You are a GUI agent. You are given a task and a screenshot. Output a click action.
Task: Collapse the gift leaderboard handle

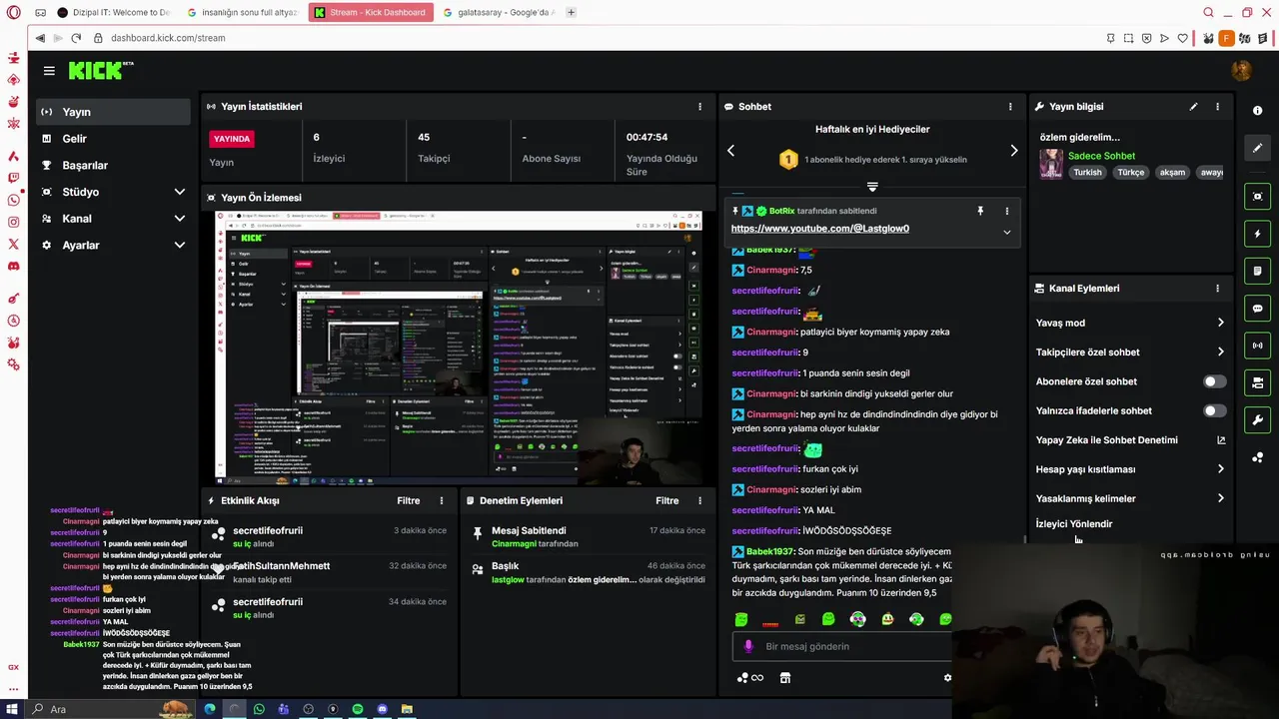click(872, 187)
